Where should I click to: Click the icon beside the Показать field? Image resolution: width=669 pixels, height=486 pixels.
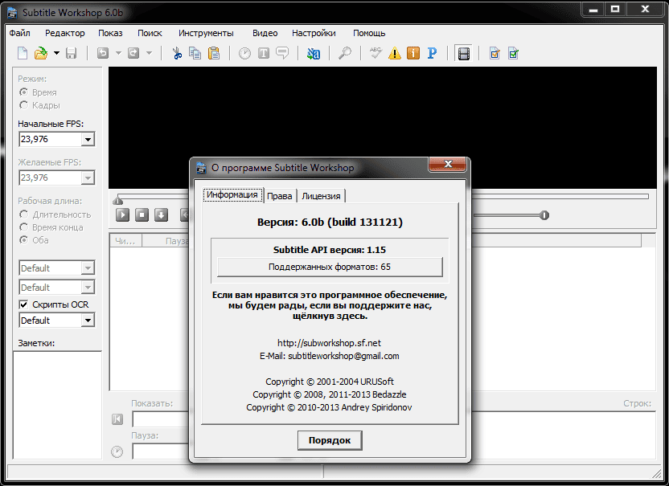[x=117, y=419]
